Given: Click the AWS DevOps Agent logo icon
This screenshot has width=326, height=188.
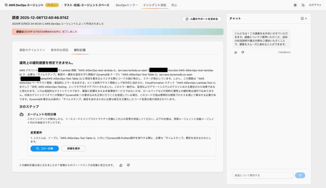Looking at the screenshot, I should pos(6,5).
